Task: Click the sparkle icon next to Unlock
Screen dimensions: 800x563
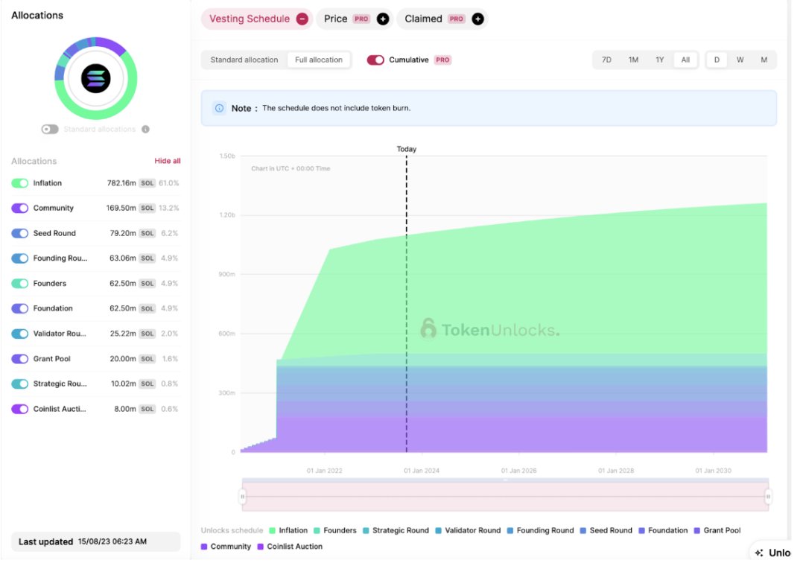Action: (758, 552)
